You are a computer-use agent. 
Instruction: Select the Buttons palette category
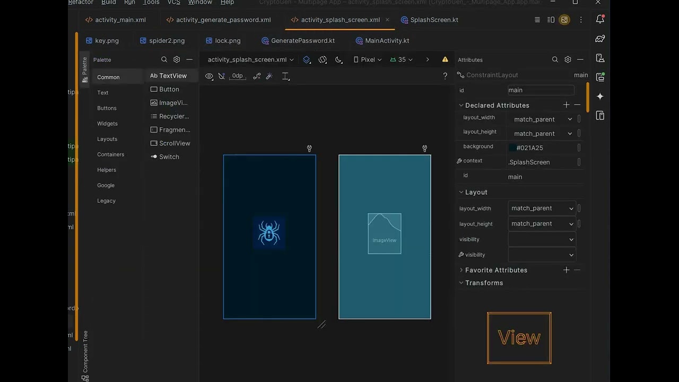pos(107,108)
